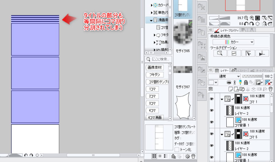Set as draft layer with pencil icon
Screen dimensions: 275x162
240,82
